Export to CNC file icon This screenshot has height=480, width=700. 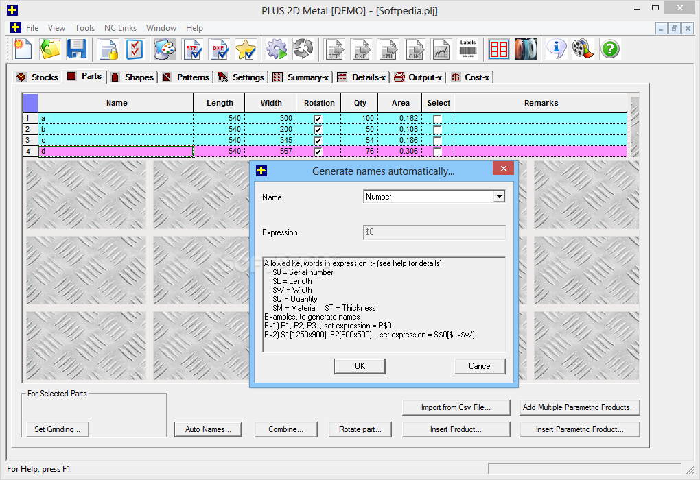(415, 49)
